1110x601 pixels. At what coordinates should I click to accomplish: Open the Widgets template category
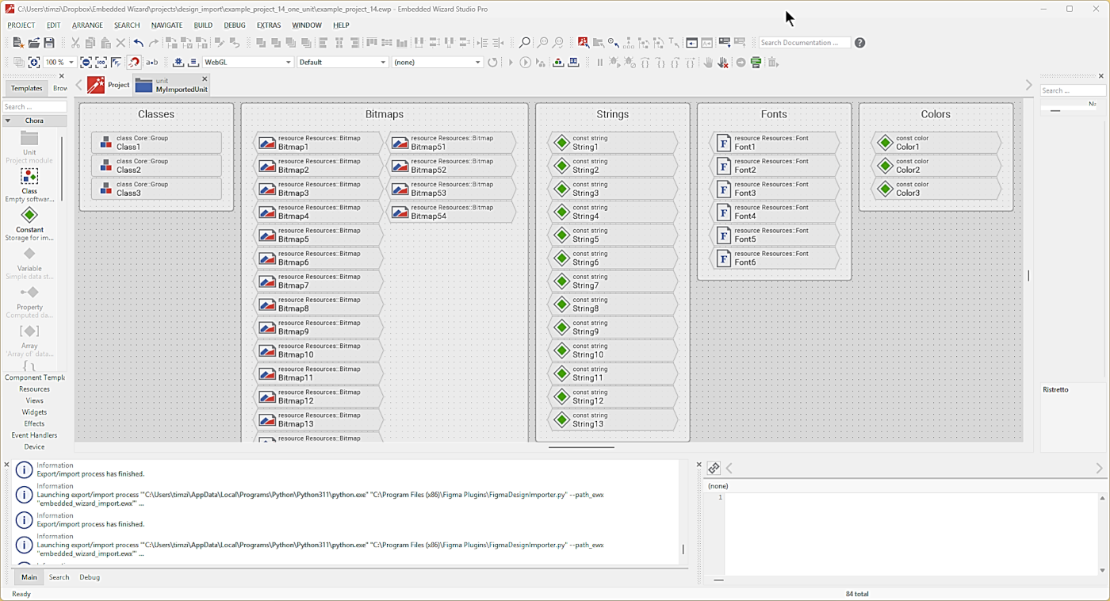[x=34, y=412]
